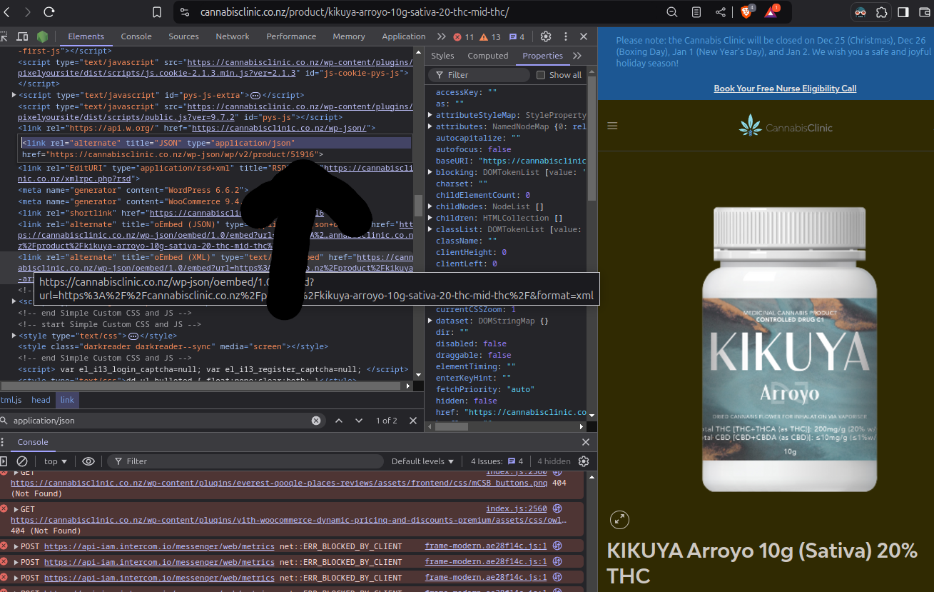Open the Network tab

tap(233, 36)
